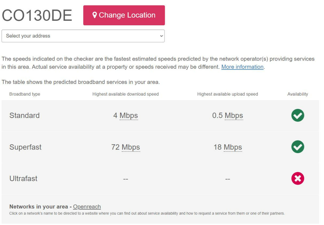
Task: Click the Highest available download speed column header
Action: 126,94
